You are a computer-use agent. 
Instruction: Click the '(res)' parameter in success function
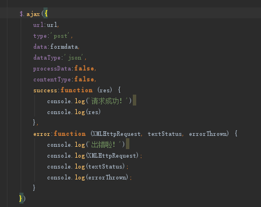pos(105,90)
